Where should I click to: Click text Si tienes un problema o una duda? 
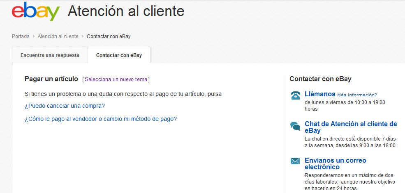click(123, 94)
